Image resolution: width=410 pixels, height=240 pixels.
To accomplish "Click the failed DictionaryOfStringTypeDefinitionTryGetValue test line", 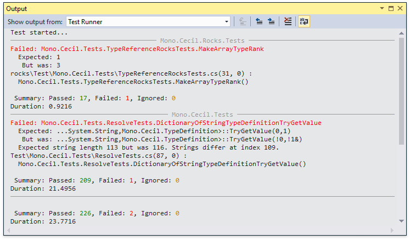I will (x=166, y=123).
